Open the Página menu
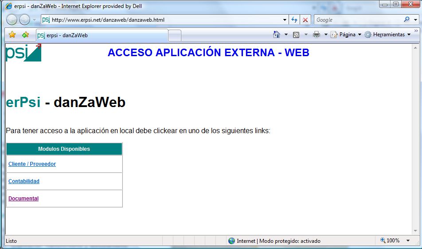This screenshot has width=422, height=249. [x=346, y=34]
